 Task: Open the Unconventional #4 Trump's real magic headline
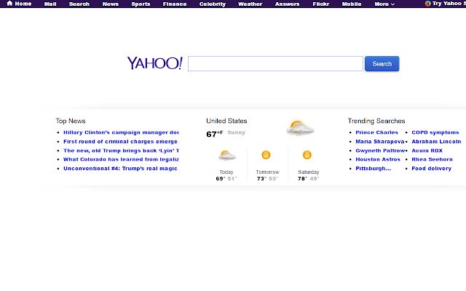click(x=120, y=168)
